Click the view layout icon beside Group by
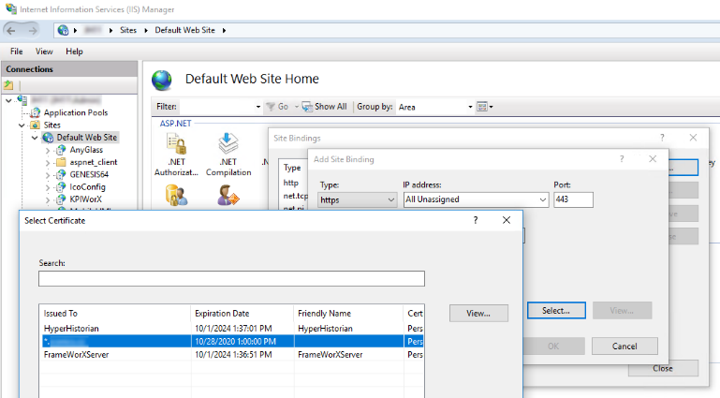 coord(483,107)
